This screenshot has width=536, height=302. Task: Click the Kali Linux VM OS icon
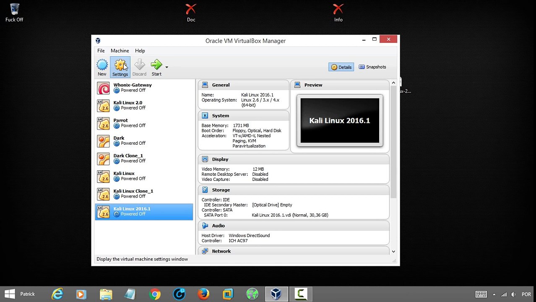coord(103,176)
